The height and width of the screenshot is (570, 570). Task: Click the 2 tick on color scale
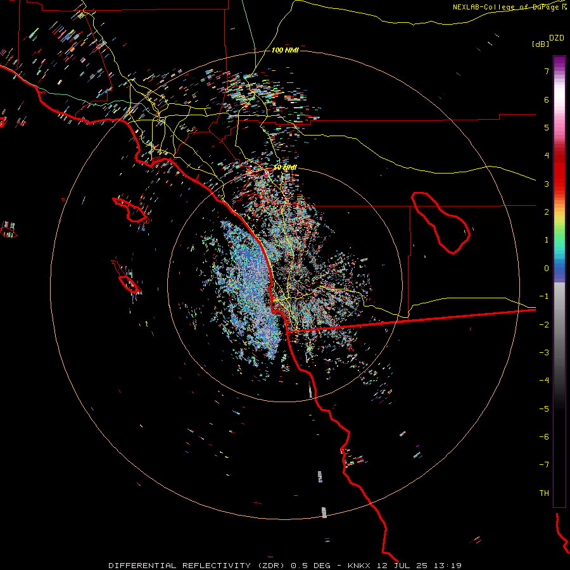[x=547, y=212]
